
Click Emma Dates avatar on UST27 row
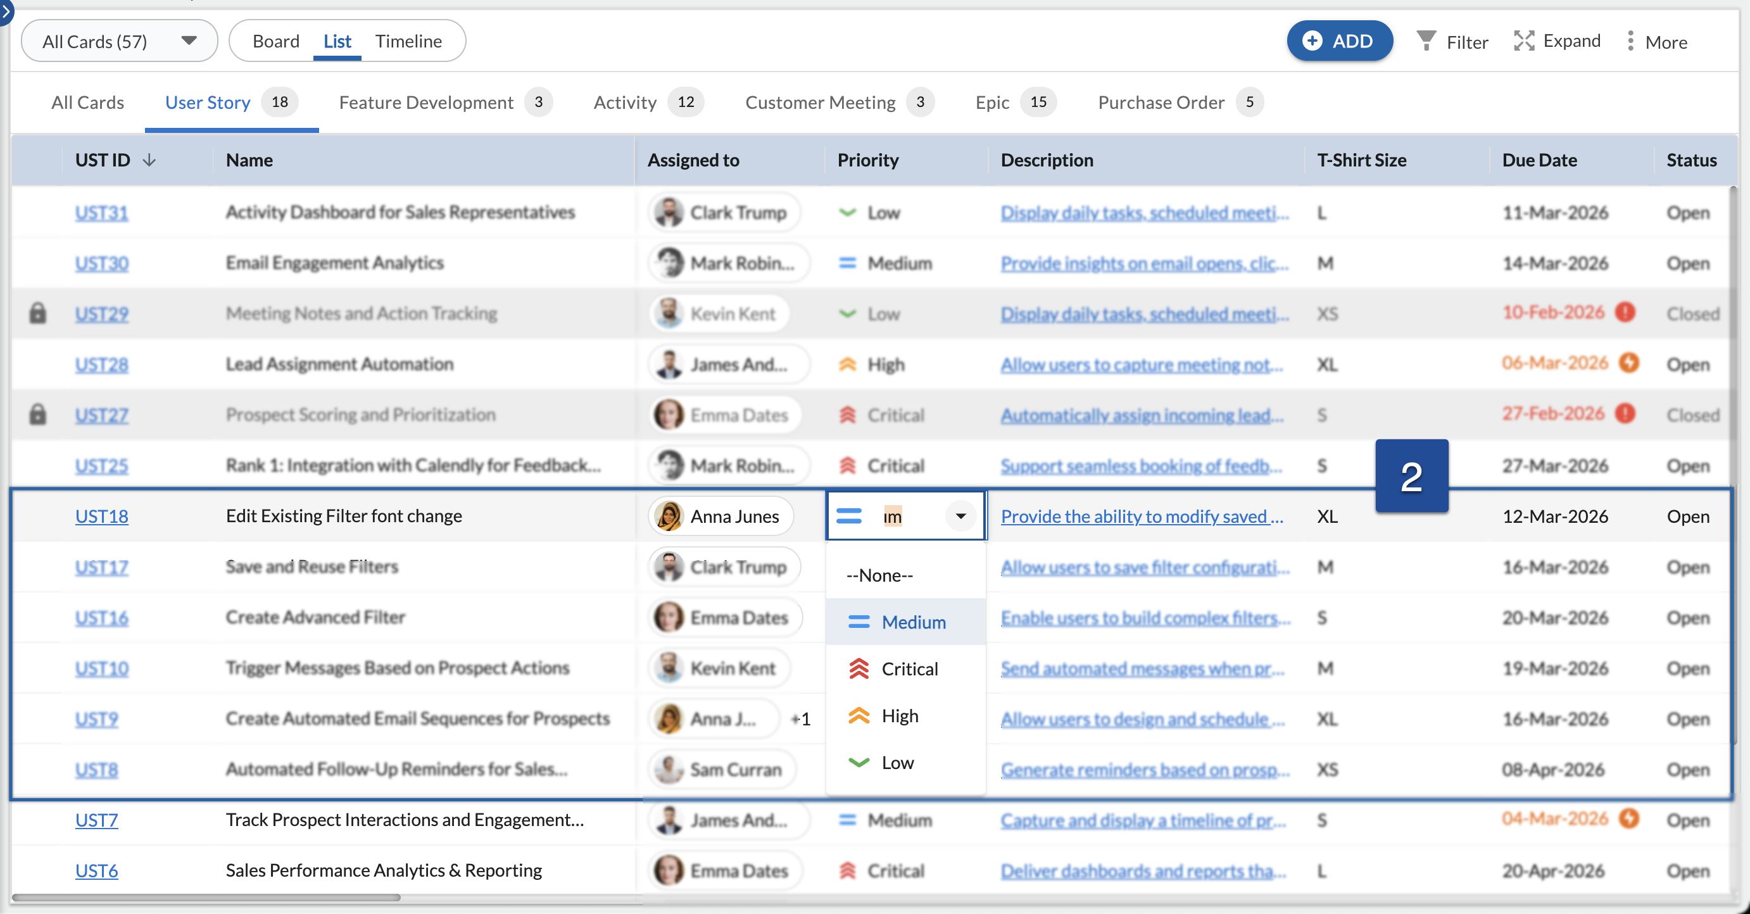click(669, 415)
